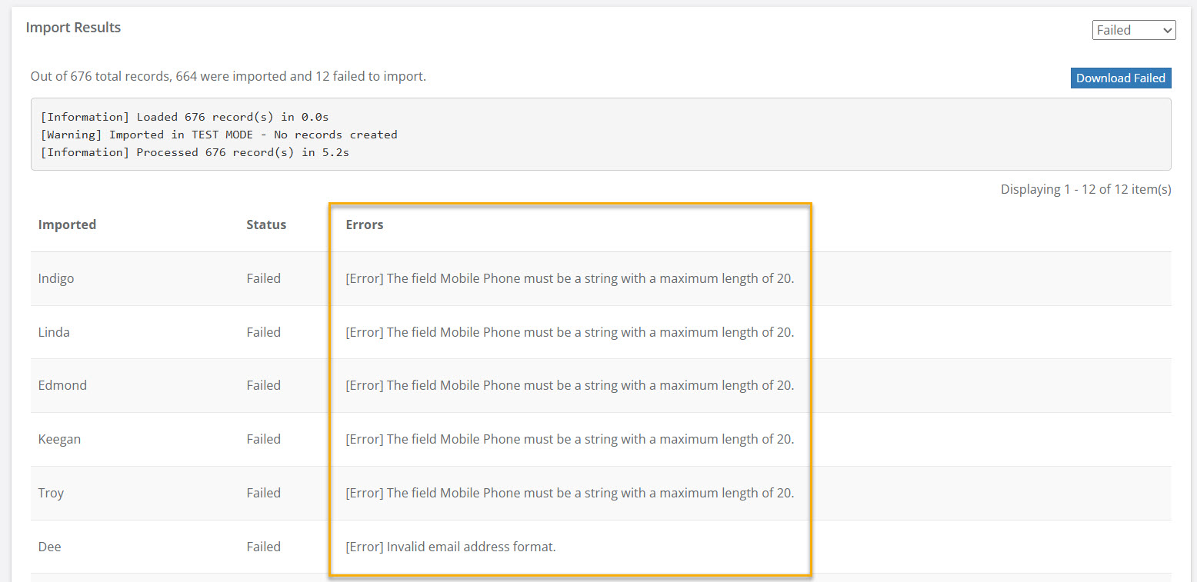Click the Import Results page title

click(x=73, y=27)
